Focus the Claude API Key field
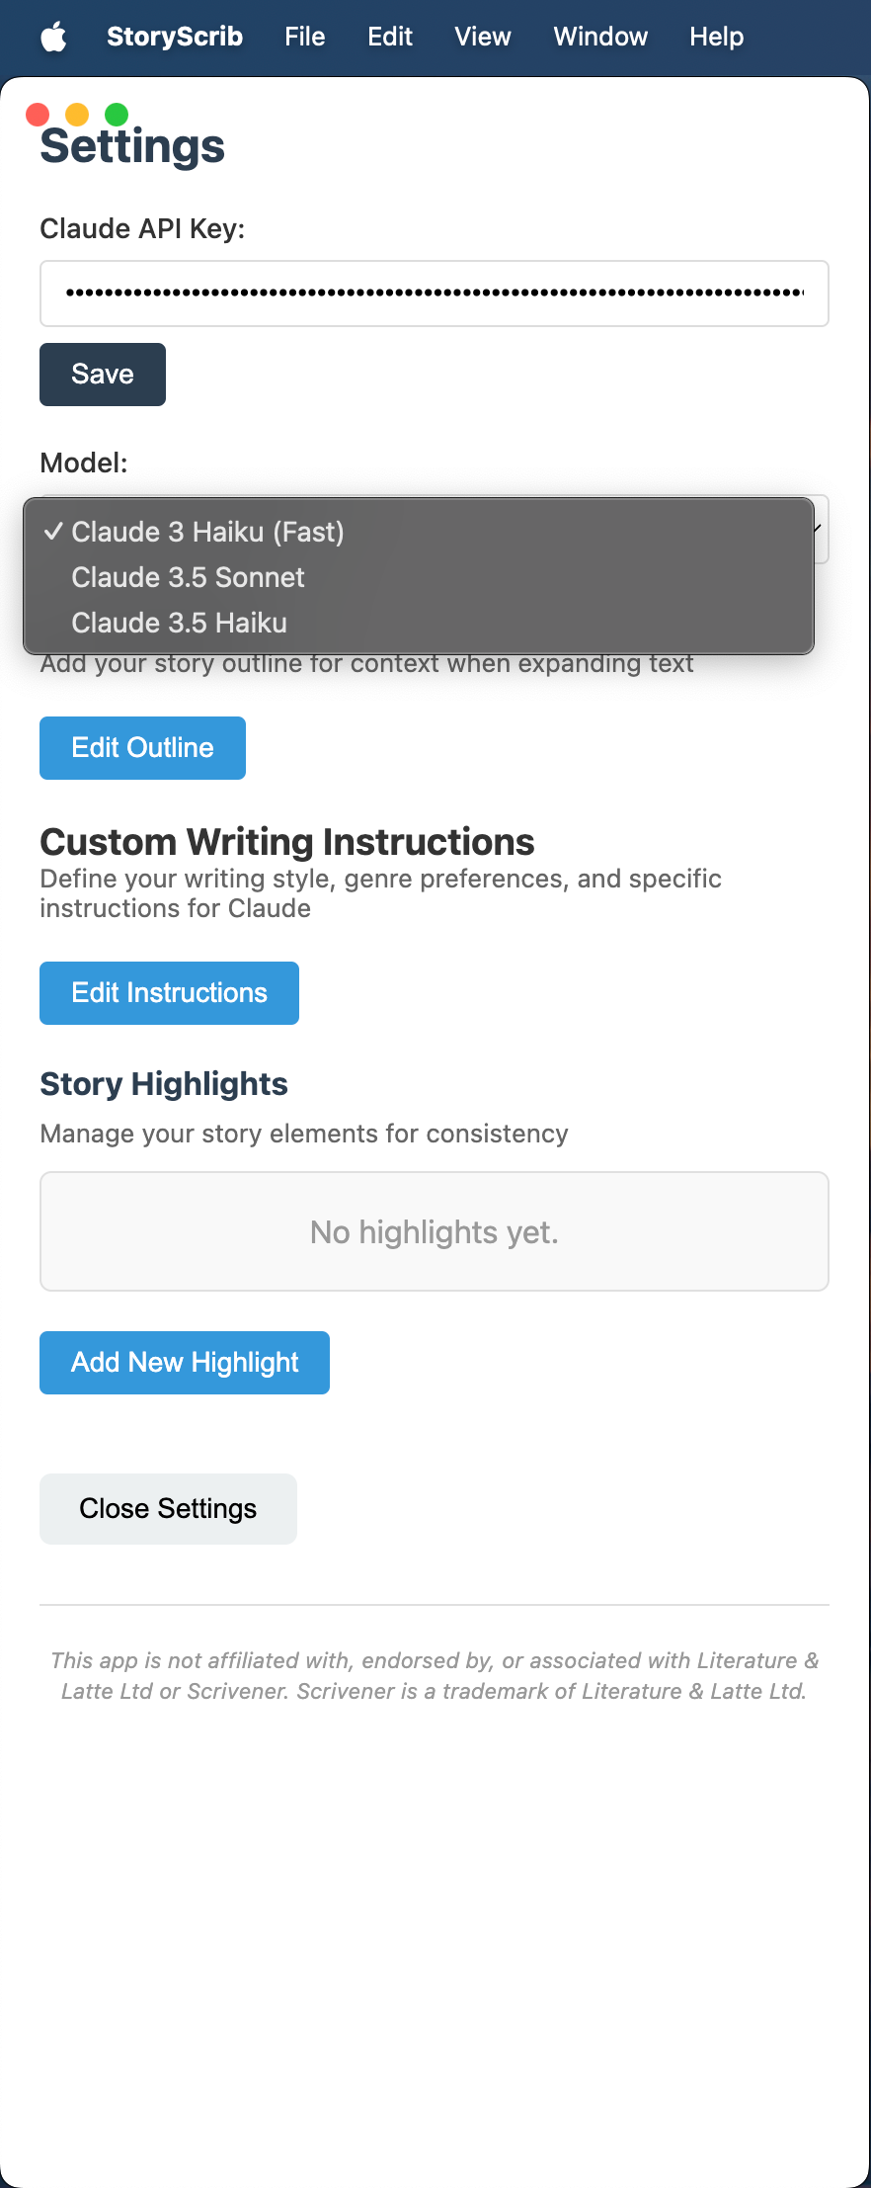 (x=435, y=294)
